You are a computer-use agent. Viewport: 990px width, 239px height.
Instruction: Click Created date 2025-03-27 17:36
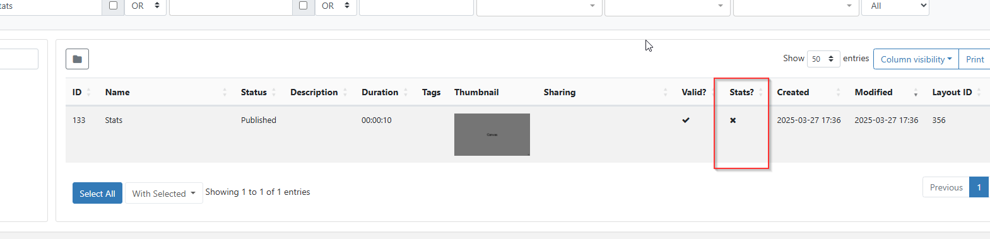click(x=809, y=120)
